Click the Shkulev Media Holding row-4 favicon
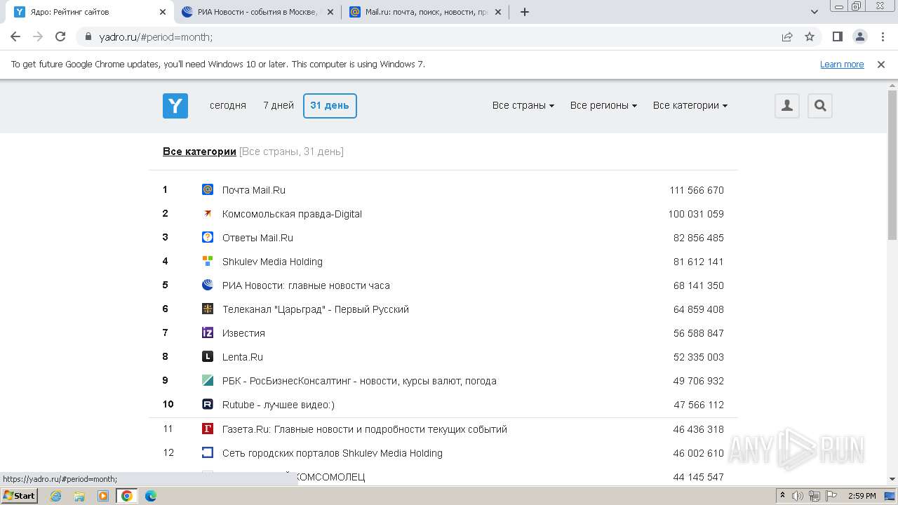 pyautogui.click(x=208, y=261)
